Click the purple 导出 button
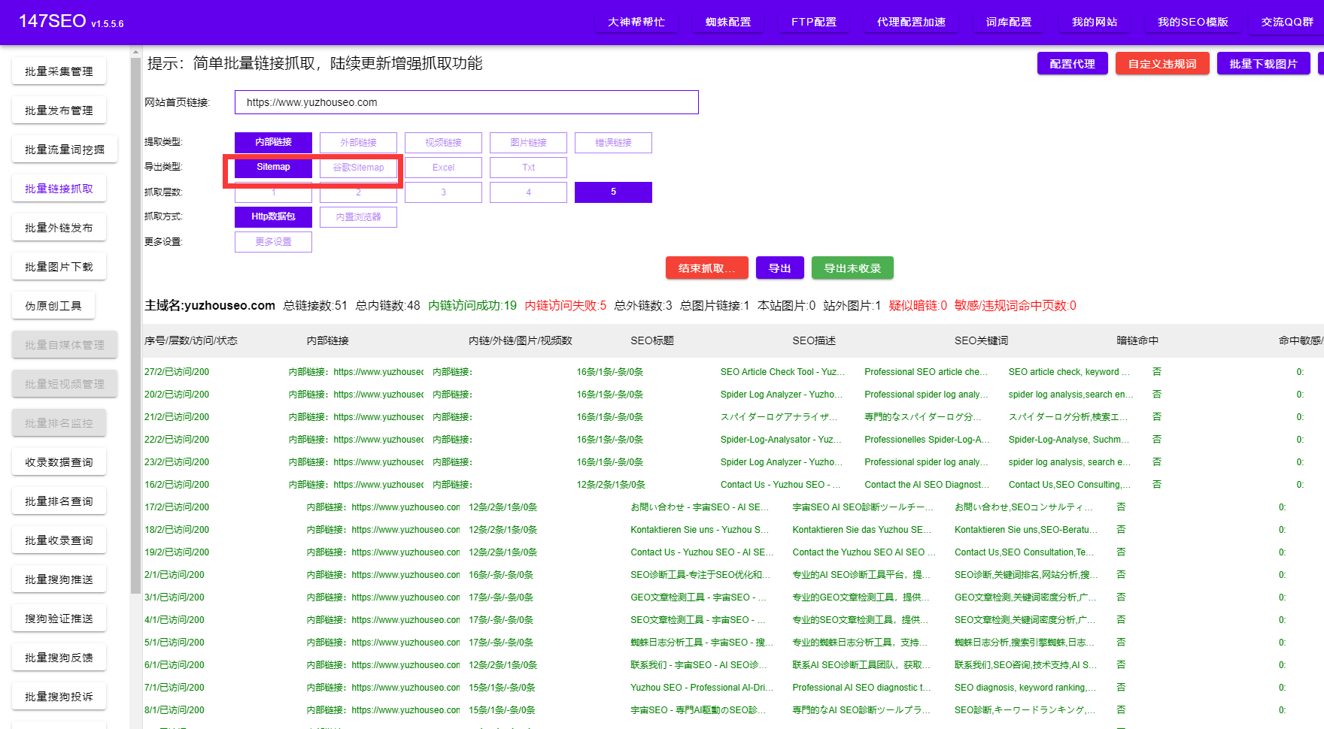This screenshot has width=1324, height=729. pyautogui.click(x=779, y=268)
